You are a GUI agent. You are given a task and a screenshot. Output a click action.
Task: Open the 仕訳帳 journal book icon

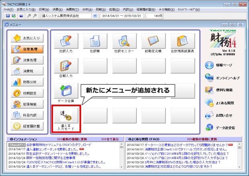tap(95, 41)
